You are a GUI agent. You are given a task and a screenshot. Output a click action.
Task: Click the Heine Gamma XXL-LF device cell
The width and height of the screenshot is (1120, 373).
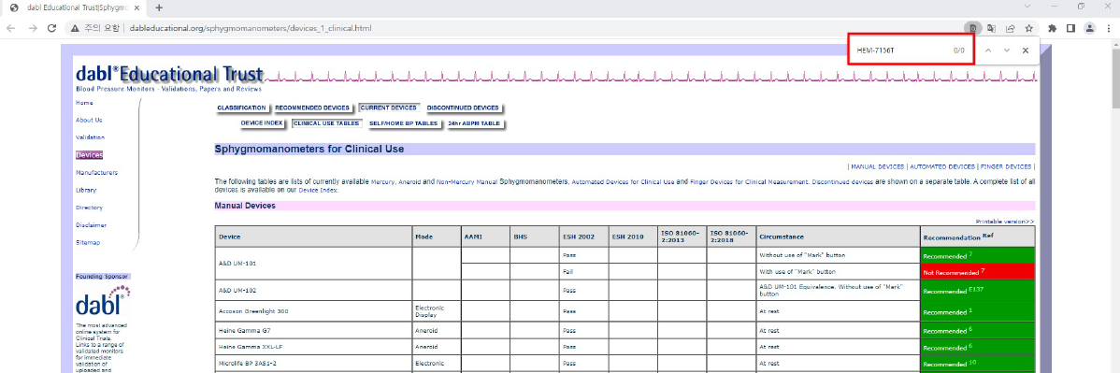click(x=313, y=347)
